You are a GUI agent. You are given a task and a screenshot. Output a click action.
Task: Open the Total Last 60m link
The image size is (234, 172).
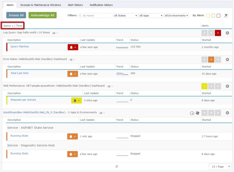(x=19, y=73)
